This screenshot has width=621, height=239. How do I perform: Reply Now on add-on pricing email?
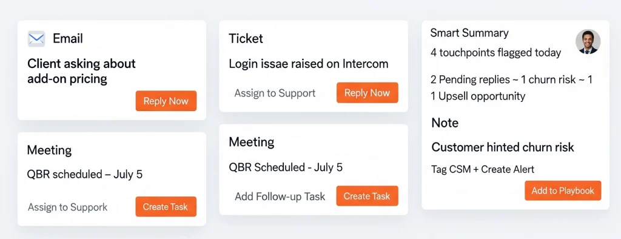tap(166, 101)
